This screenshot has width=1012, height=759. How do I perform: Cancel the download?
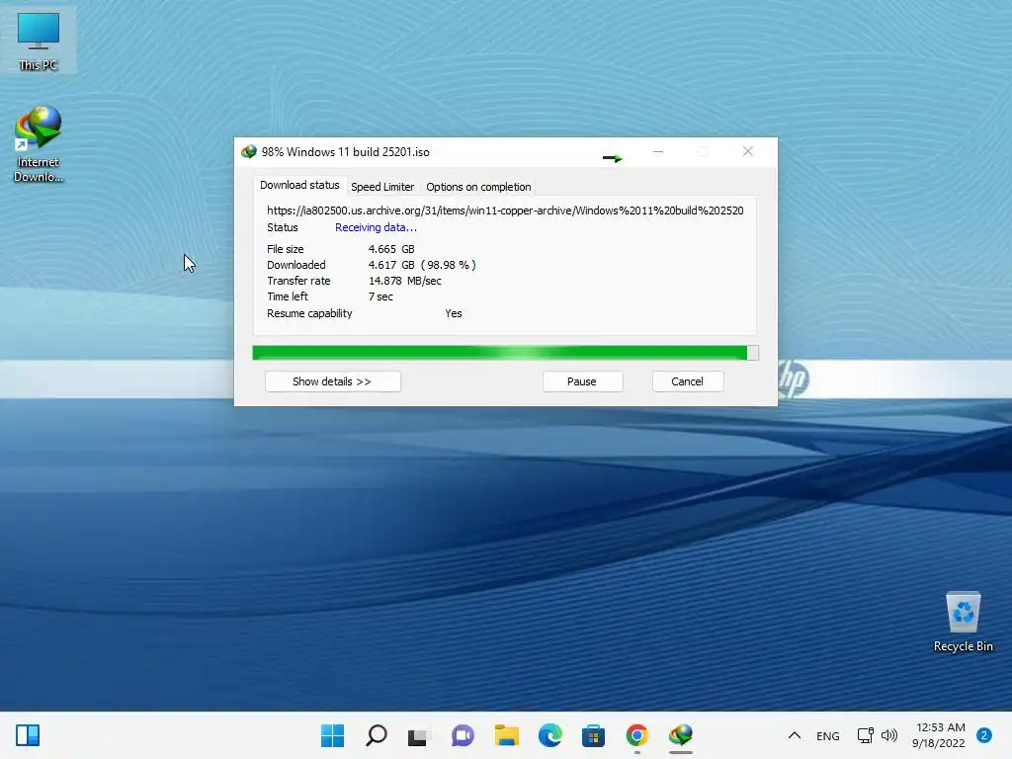(688, 381)
